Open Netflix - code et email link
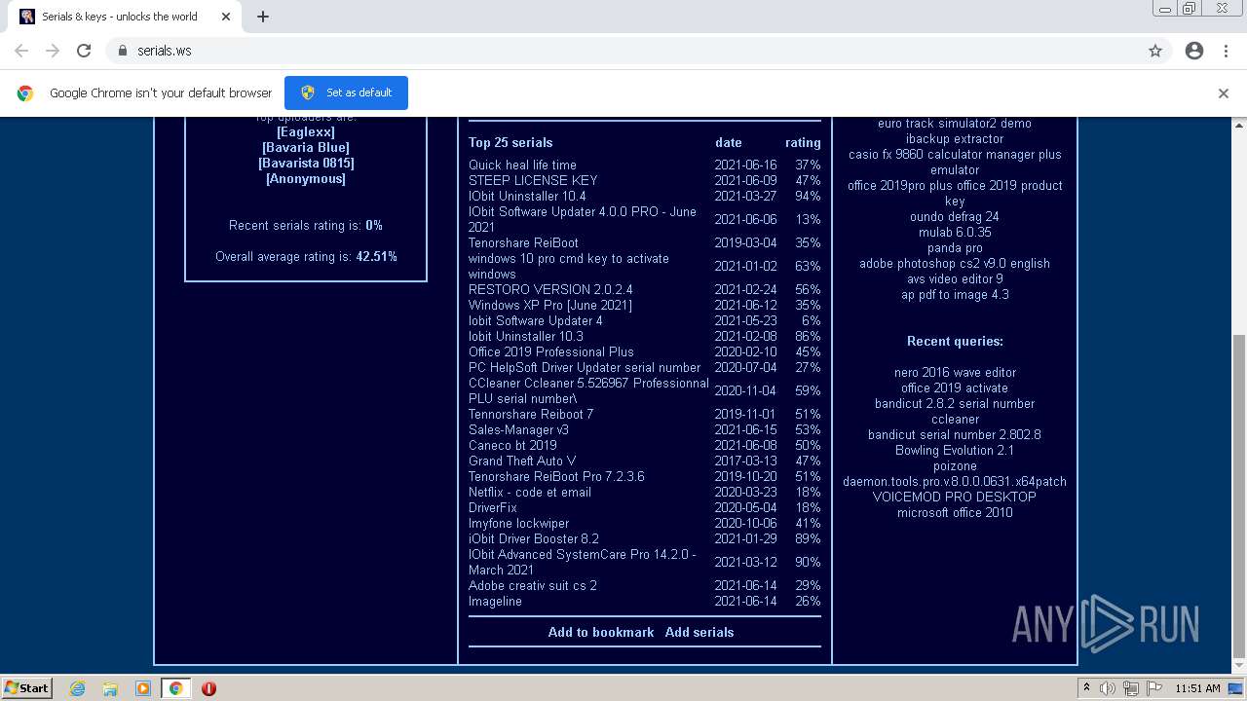The height and width of the screenshot is (701, 1247). pyautogui.click(x=530, y=492)
